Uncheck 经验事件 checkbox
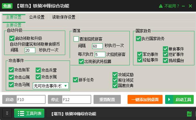196x120 pixels. click(x=140, y=60)
